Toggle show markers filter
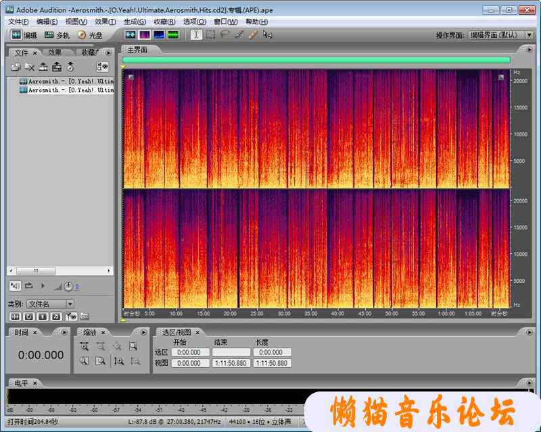This screenshot has height=432, width=541. pyautogui.click(x=71, y=317)
